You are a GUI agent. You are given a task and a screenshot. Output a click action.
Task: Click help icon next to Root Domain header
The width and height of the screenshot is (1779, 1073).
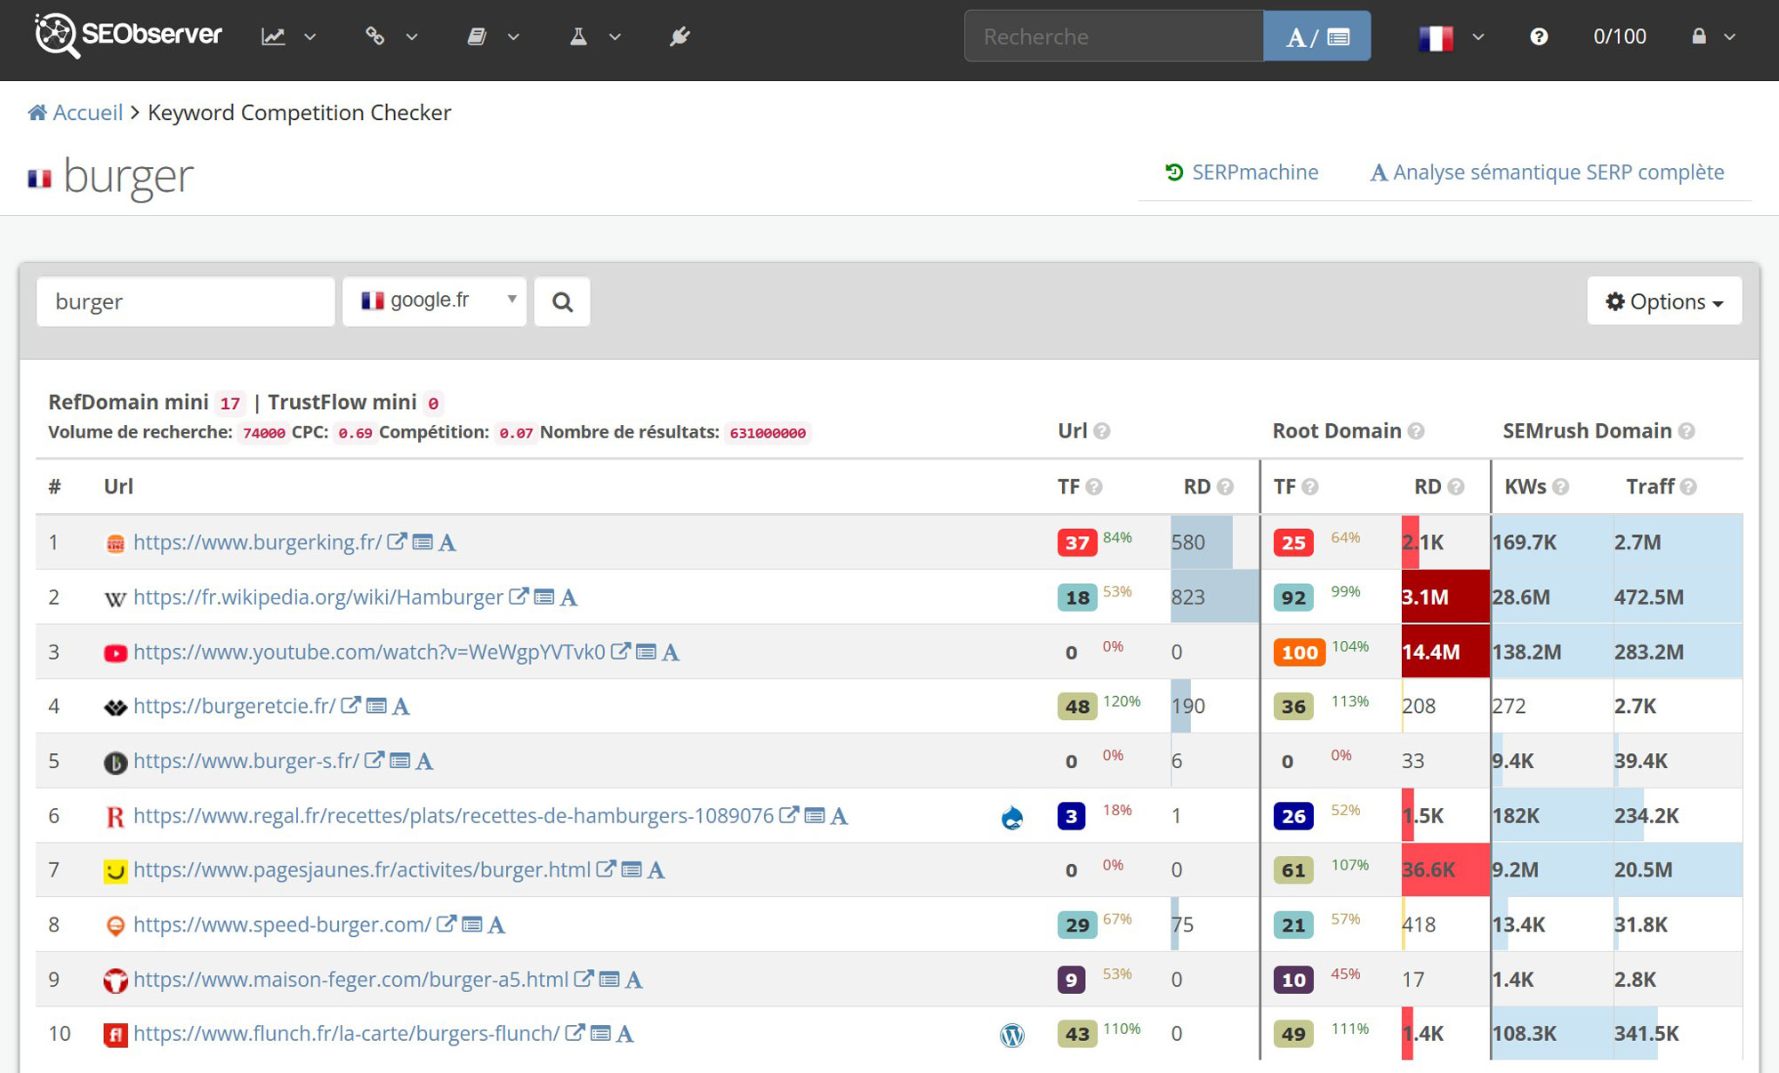[x=1416, y=431]
